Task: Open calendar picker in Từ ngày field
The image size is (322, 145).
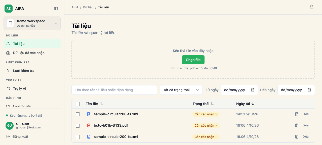Action: point(253,90)
